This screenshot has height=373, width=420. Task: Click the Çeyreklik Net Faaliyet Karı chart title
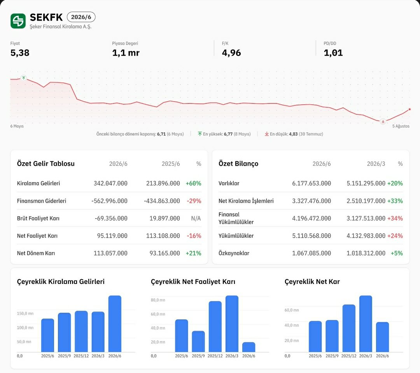[193, 281]
